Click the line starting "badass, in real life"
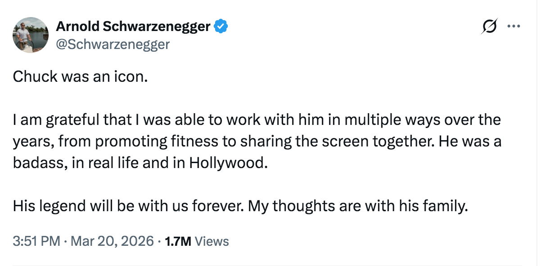 pyautogui.click(x=140, y=163)
